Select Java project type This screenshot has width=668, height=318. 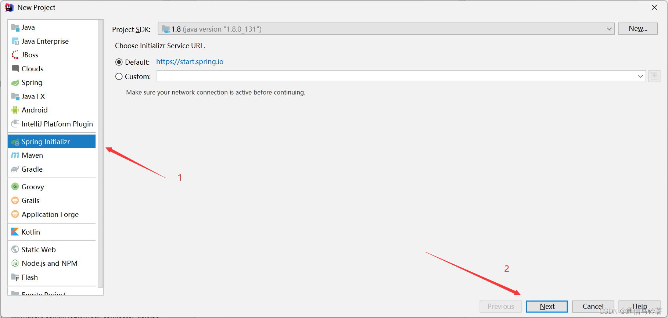coord(51,27)
